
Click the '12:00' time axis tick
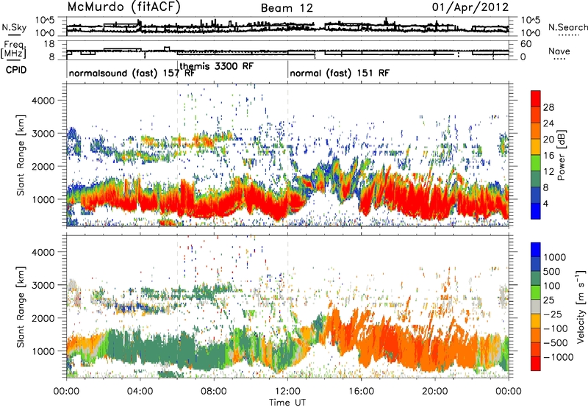[287, 392]
